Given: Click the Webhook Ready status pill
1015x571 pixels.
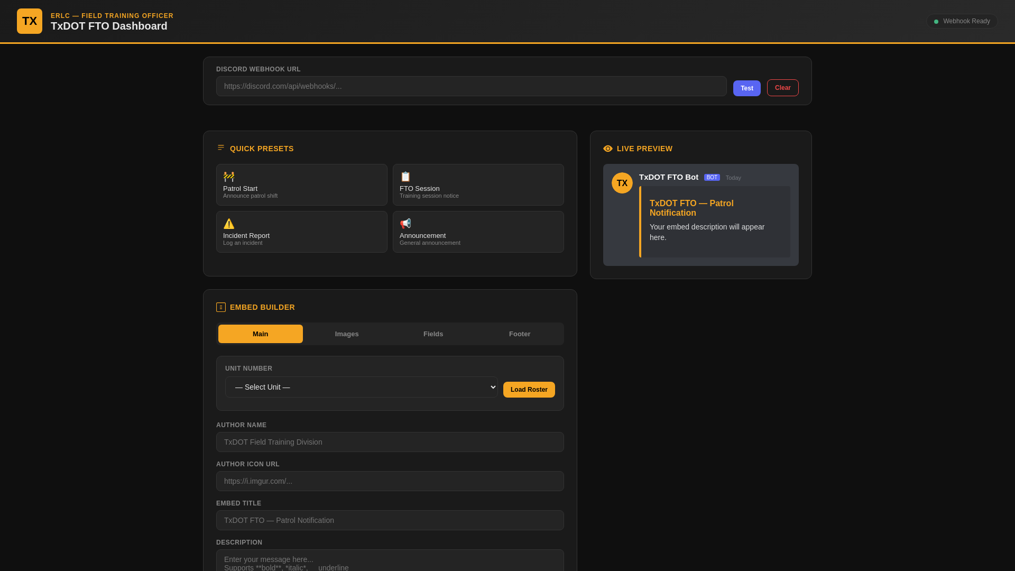Looking at the screenshot, I should click(962, 21).
